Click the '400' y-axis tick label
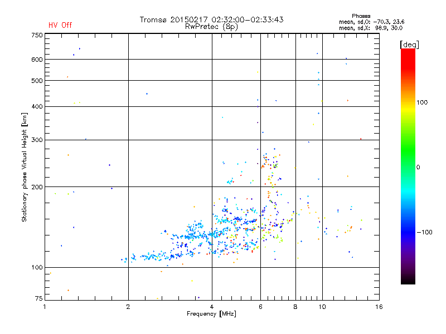The height and width of the screenshot is (334, 446). [37, 106]
